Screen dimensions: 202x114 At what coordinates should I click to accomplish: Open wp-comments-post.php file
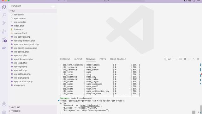(x=26, y=44)
